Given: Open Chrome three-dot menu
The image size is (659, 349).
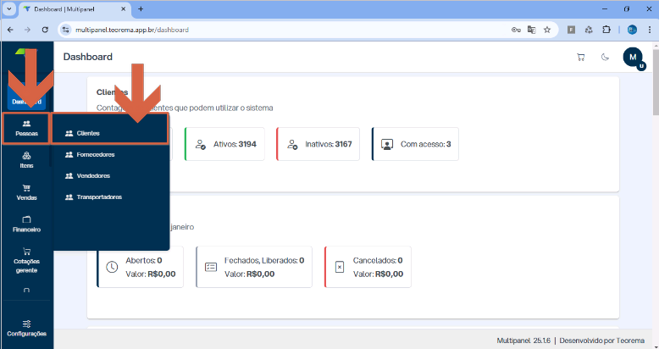Looking at the screenshot, I should coord(650,30).
